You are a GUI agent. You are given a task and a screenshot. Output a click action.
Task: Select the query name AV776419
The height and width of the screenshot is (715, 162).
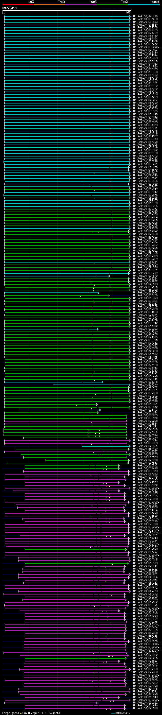[x=9, y=8]
